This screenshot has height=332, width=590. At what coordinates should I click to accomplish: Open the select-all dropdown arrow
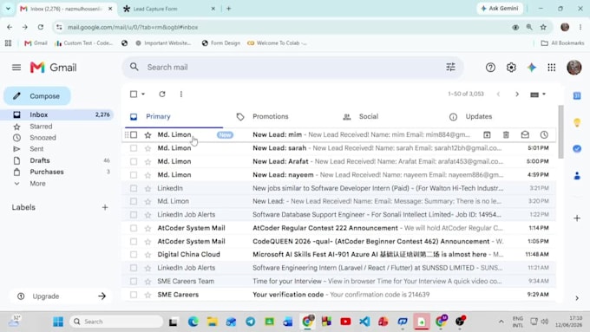click(143, 94)
